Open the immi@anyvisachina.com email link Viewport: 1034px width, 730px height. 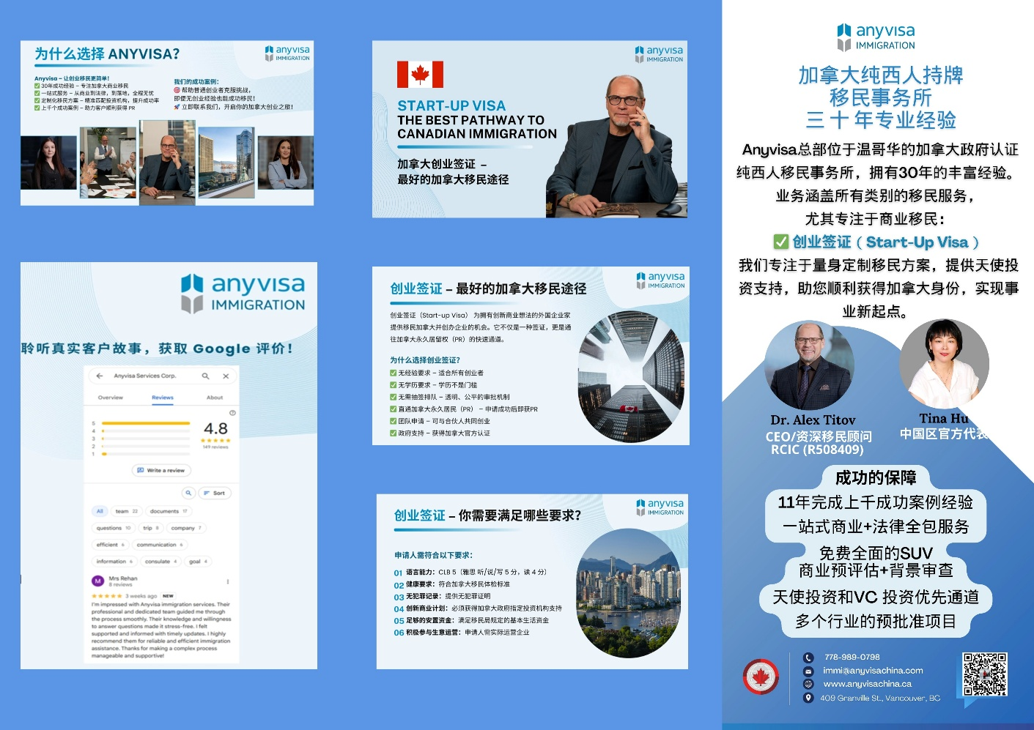pos(873,671)
